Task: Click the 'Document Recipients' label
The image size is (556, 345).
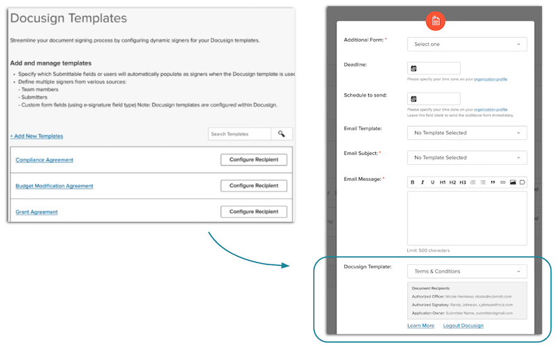Action: tap(430, 288)
